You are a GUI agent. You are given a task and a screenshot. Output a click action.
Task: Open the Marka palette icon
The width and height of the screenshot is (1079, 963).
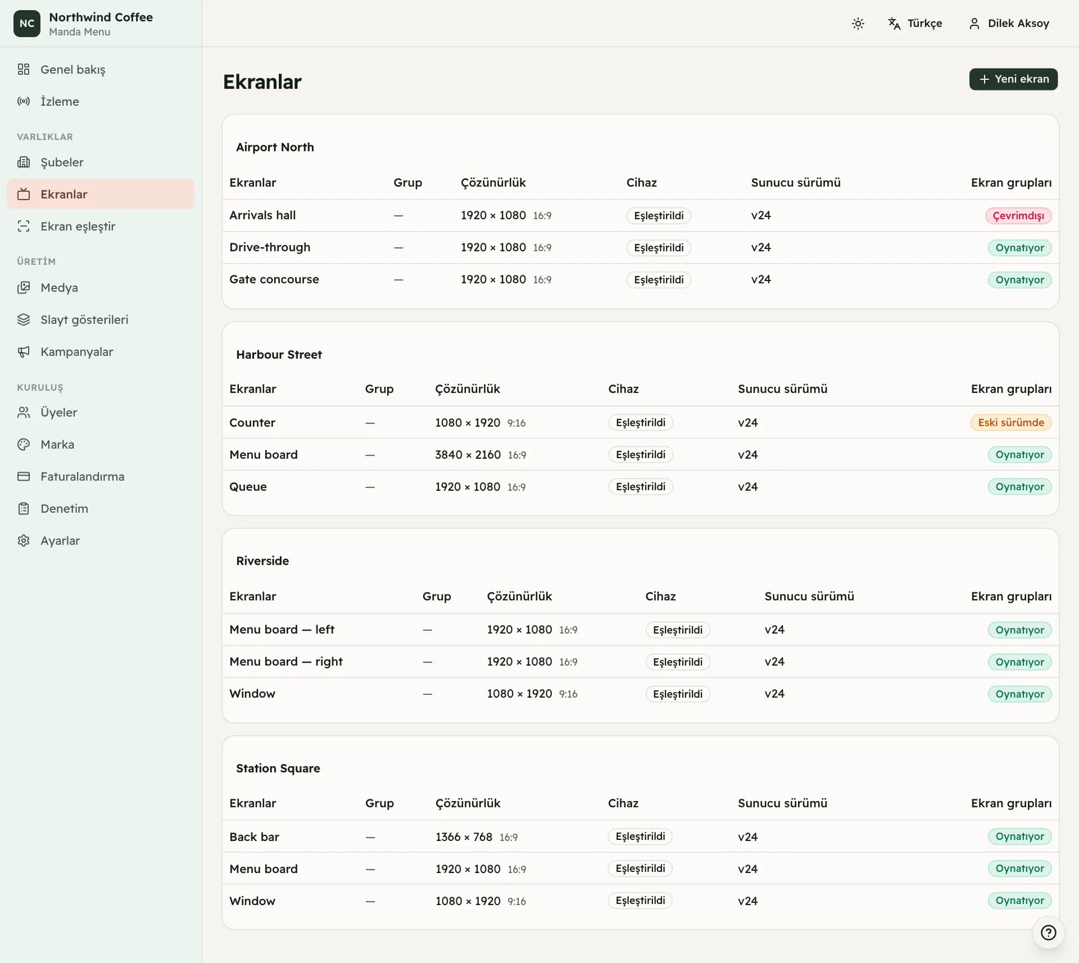coord(24,444)
